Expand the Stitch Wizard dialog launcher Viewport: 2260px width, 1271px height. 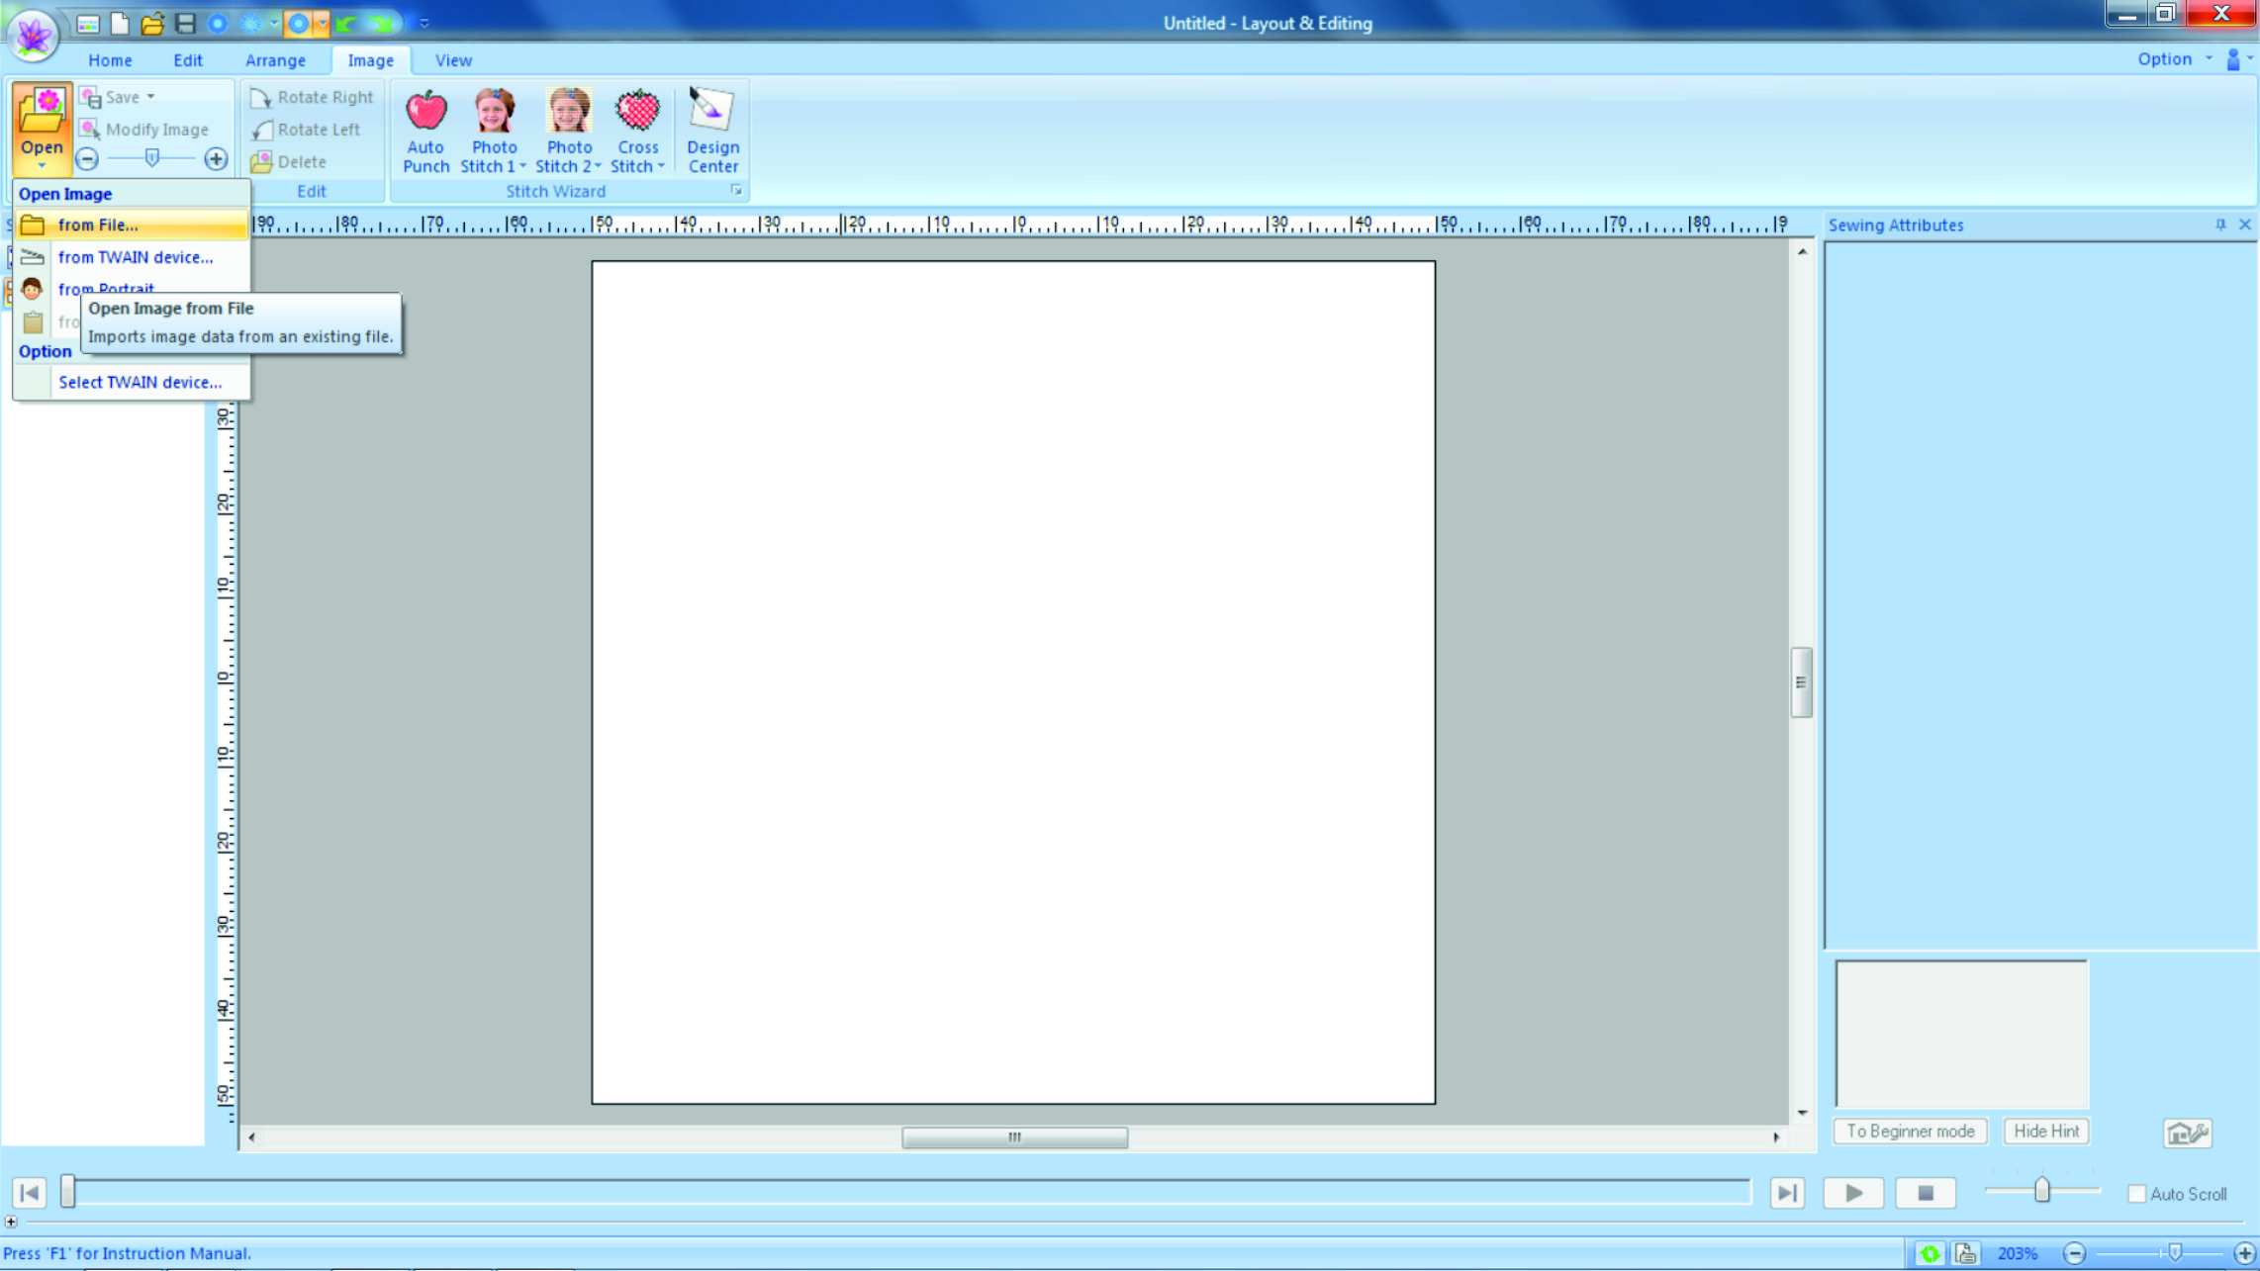pos(736,190)
